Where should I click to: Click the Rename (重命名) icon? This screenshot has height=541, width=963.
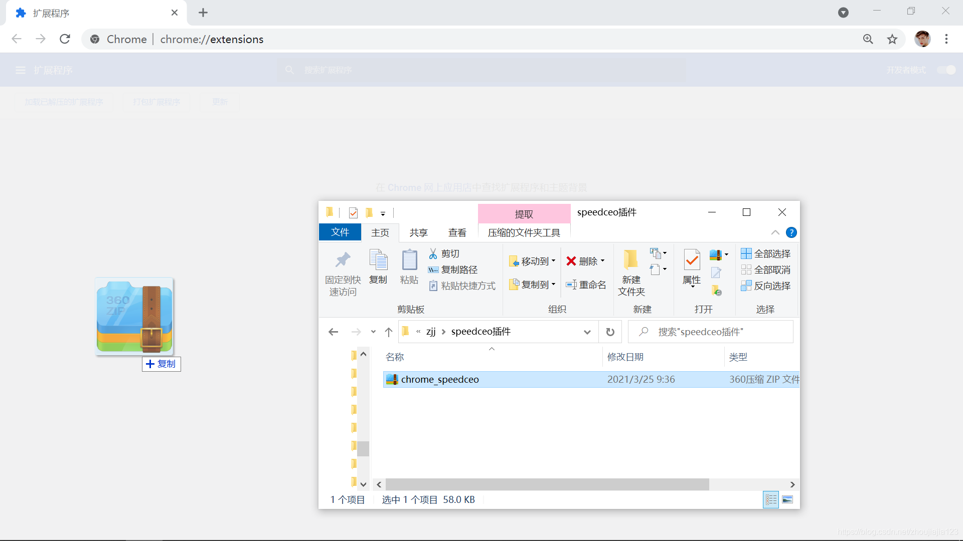pos(571,285)
